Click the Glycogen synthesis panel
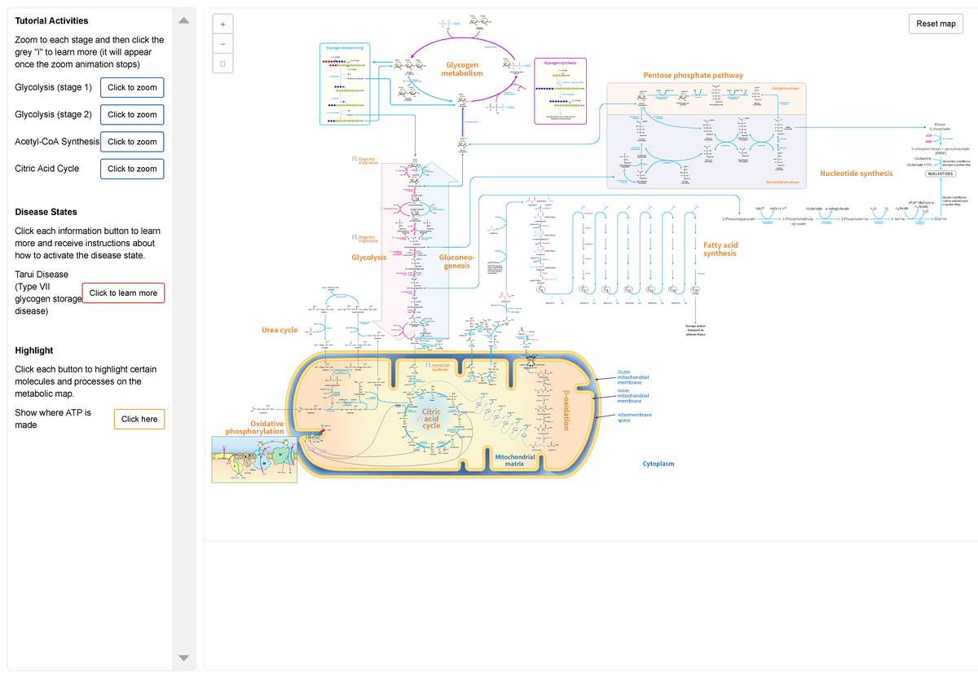The width and height of the screenshot is (978, 691). click(x=560, y=90)
